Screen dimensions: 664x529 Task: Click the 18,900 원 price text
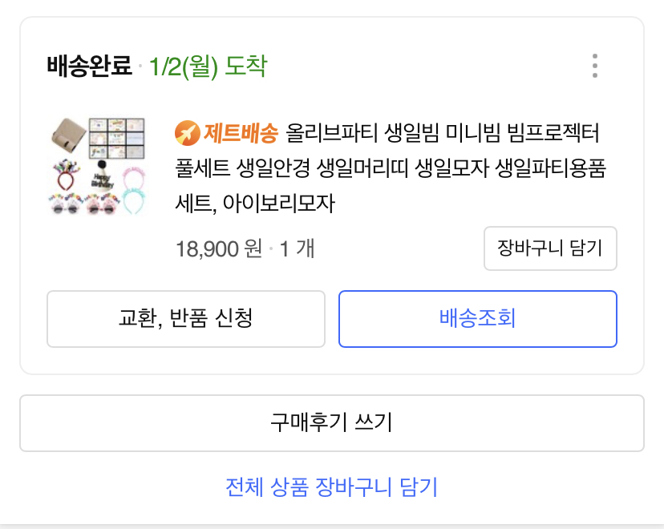(219, 249)
